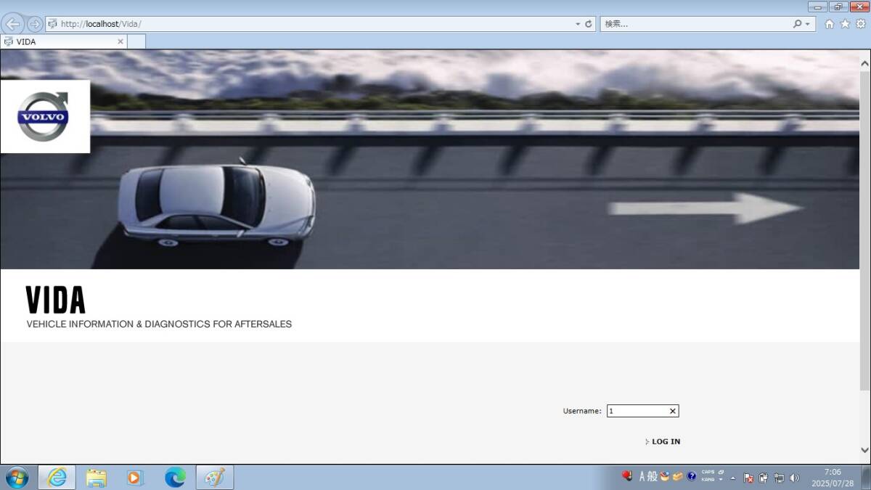The height and width of the screenshot is (490, 871).
Task: Click the browser Forward arrow
Action: point(34,24)
